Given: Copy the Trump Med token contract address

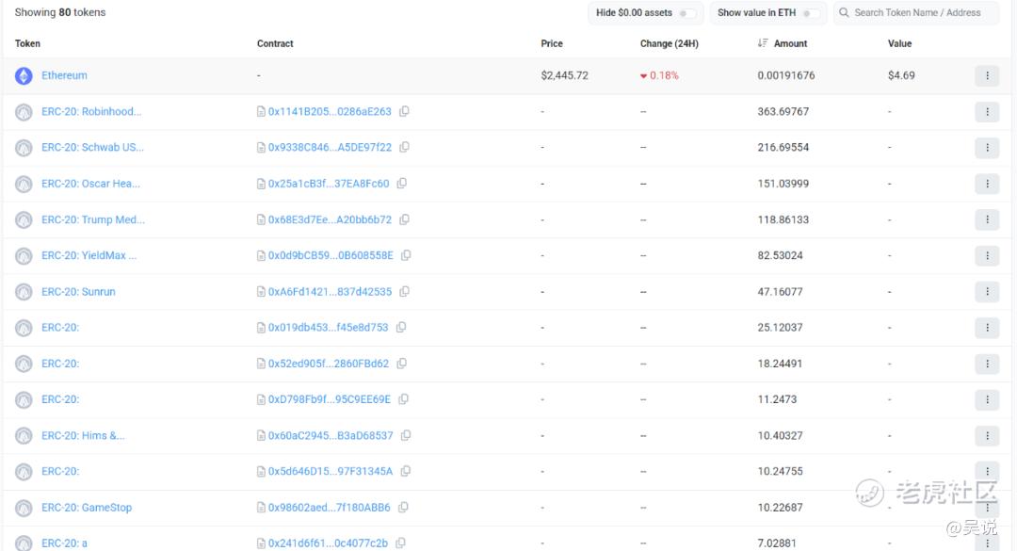Looking at the screenshot, I should pos(404,219).
